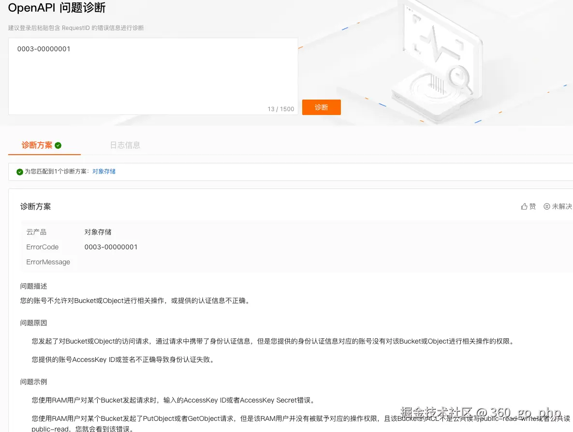Click the monitor illustration with magnifier

pyautogui.click(x=439, y=62)
